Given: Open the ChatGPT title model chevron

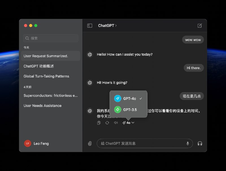Looking at the screenshot, I should [x=116, y=26].
